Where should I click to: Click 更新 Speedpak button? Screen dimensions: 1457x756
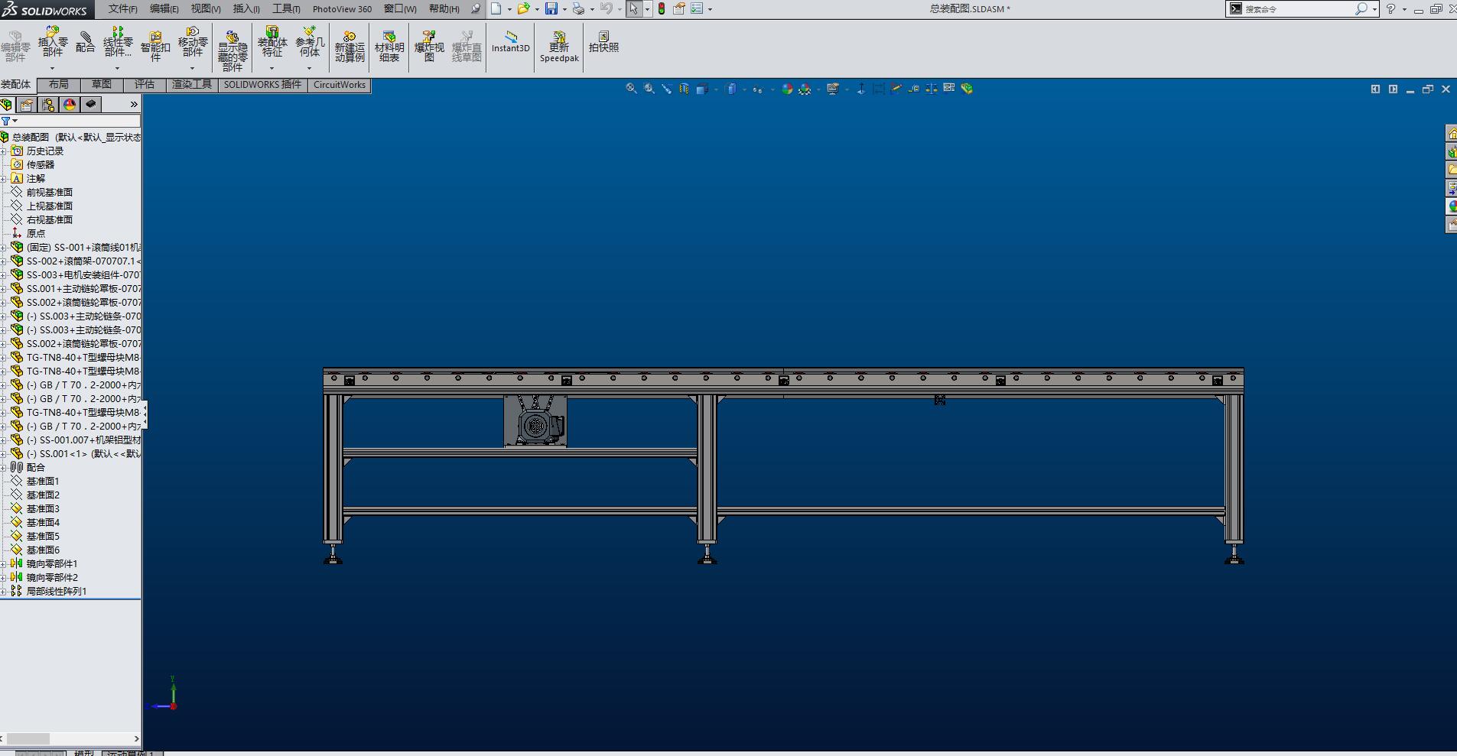point(559,47)
